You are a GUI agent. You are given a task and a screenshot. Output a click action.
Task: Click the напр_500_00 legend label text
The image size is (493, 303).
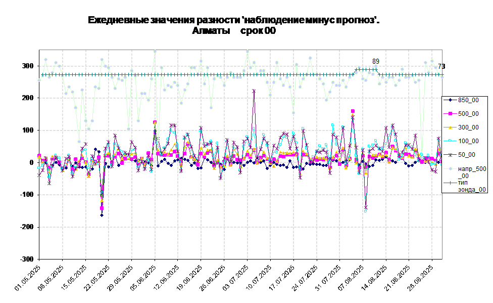pos(472,172)
